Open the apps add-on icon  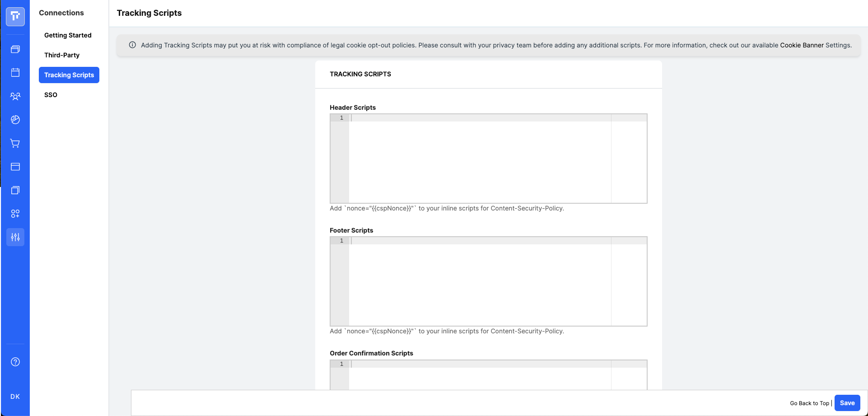(15, 214)
